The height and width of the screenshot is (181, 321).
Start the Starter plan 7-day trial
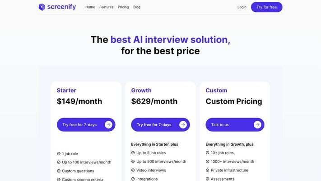point(79,125)
